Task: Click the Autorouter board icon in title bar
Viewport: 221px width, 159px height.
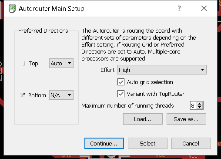Action: (12, 8)
